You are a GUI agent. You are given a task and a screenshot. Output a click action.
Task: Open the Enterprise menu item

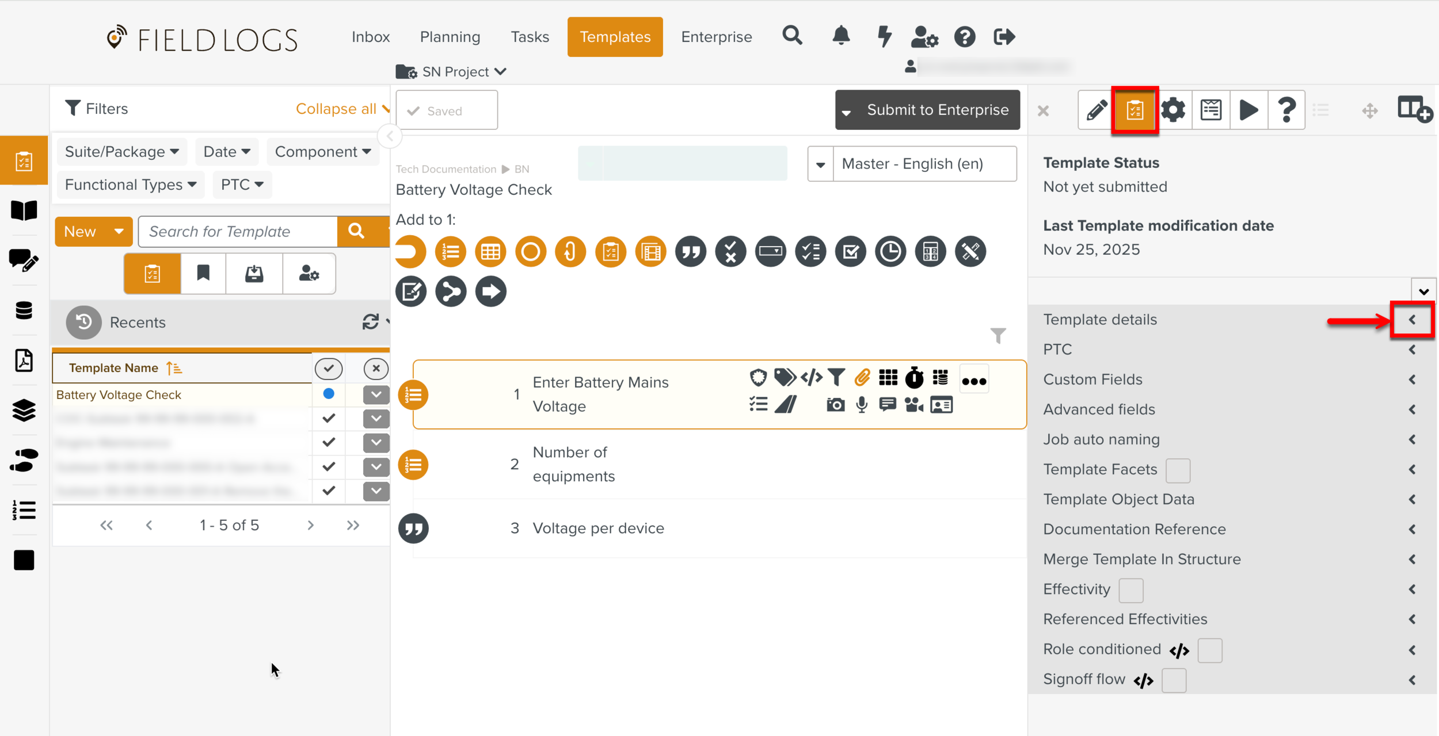[x=716, y=37]
